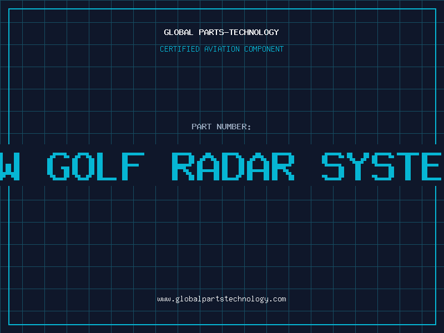Viewport: 444px width, 333px height.
Task: Click the gap between GOLF and RADAR
Action: (x=158, y=167)
